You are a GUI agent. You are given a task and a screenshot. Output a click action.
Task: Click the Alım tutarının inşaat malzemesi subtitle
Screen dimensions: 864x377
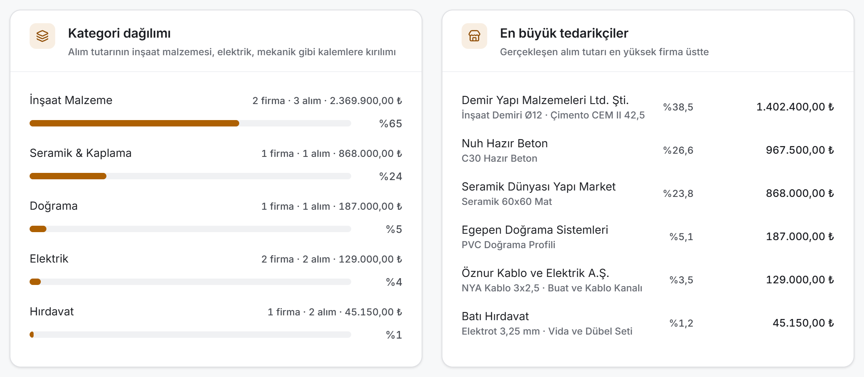232,52
